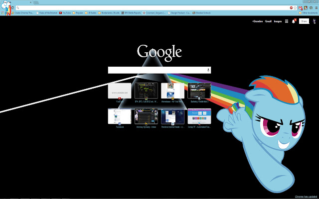Open the Create Chrome Theme bookmark
The image size is (319, 199).
[x=22, y=13]
